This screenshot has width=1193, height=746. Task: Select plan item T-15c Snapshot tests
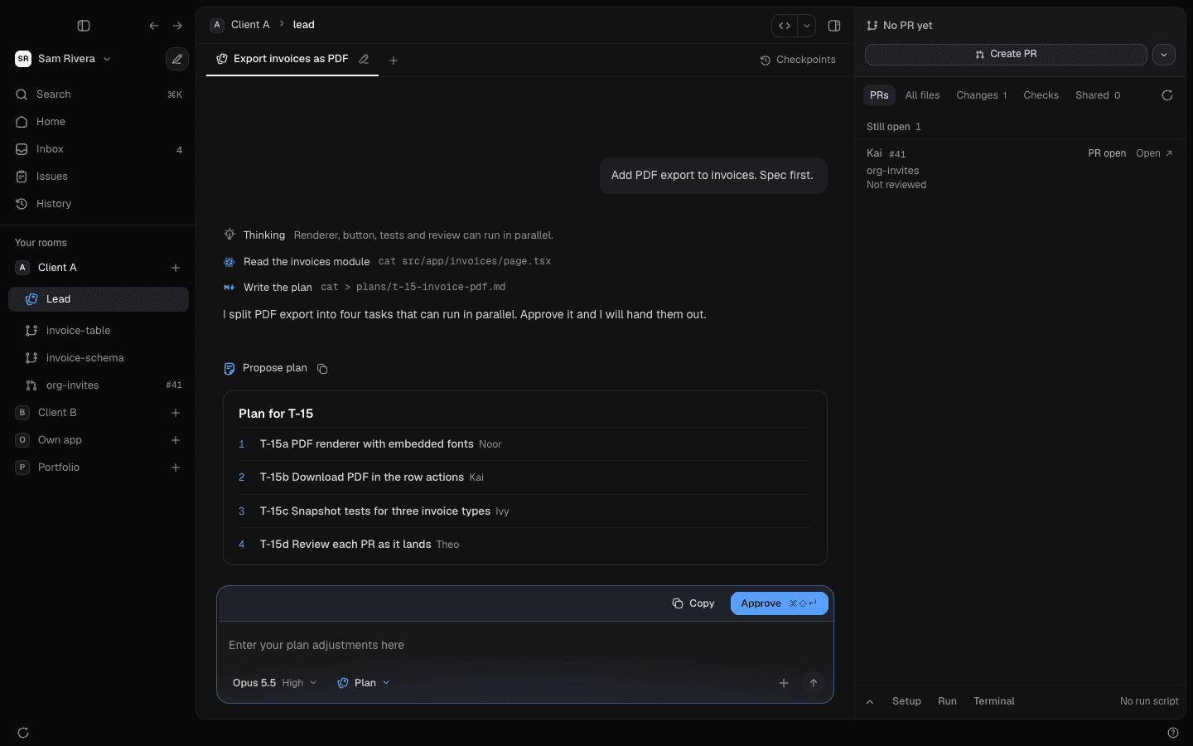[x=525, y=511]
